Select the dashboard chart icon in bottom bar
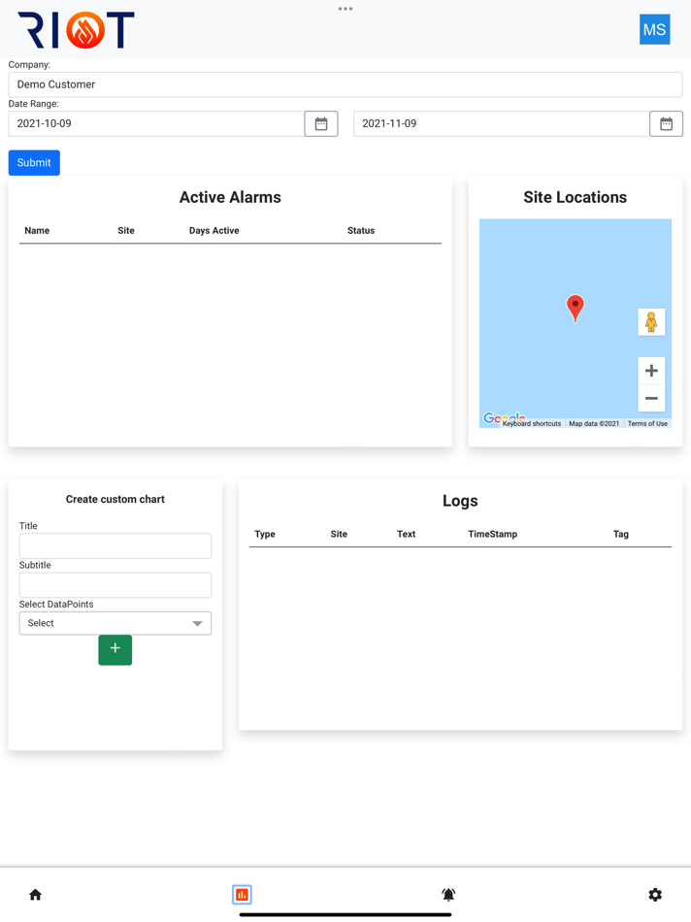The image size is (691, 922). (x=242, y=895)
